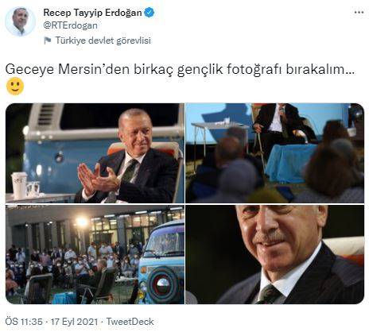Open the tweet's more options three-dot menu

(x=359, y=13)
